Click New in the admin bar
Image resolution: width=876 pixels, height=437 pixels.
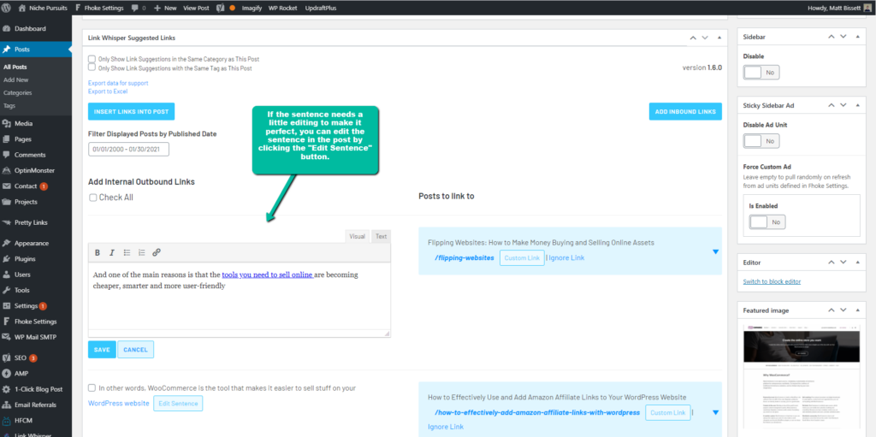pyautogui.click(x=165, y=8)
